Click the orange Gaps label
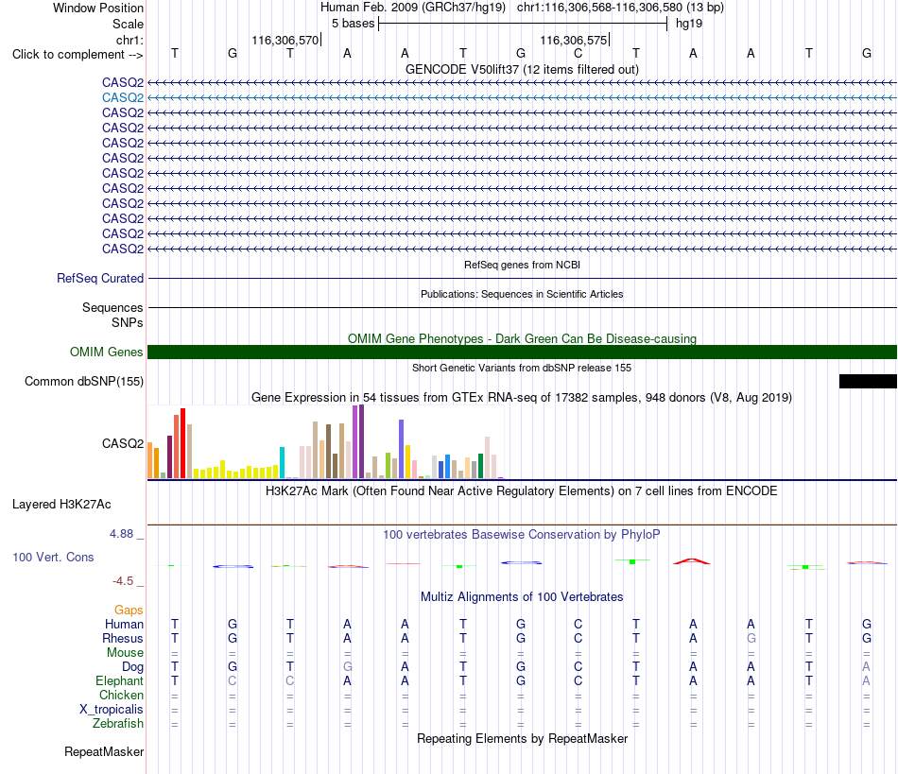The width and height of the screenshot is (898, 774). pyautogui.click(x=129, y=611)
